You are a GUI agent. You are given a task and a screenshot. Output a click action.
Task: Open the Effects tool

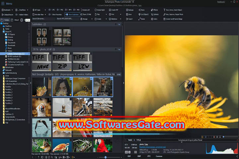pos(154,10)
